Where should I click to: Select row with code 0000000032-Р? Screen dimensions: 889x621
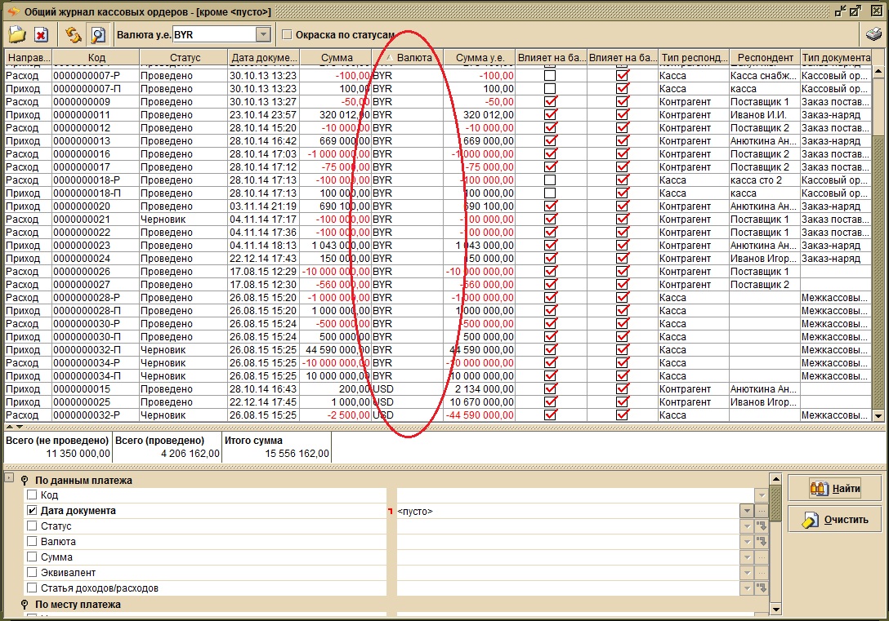point(437,415)
